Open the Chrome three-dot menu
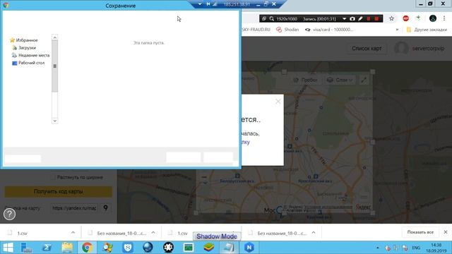Screen dimensions: 452x254 click(444, 18)
